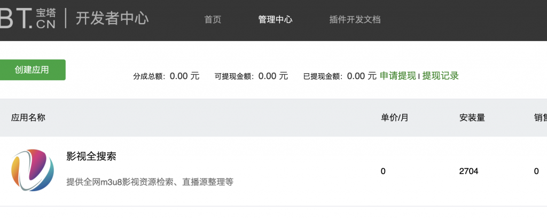Click the 申请提现 link
547x220 pixels.
point(397,76)
